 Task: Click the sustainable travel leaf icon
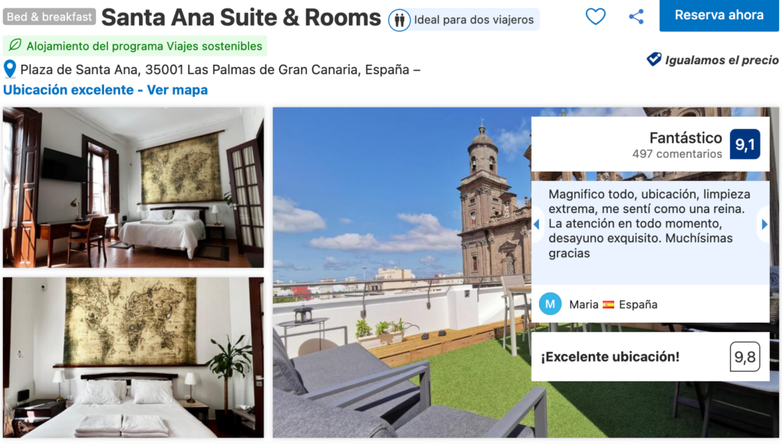[15, 45]
